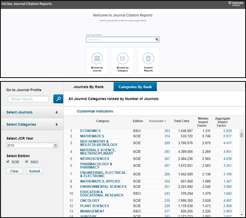Viewport: 246px width, 218px height.
Task: Open the ECONOMICS category link
Action: coord(90,131)
